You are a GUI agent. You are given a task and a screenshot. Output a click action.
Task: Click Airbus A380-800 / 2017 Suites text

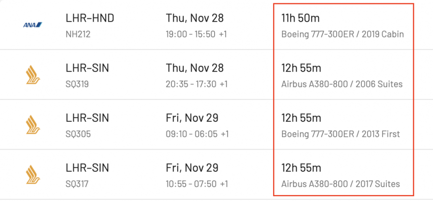click(x=341, y=184)
